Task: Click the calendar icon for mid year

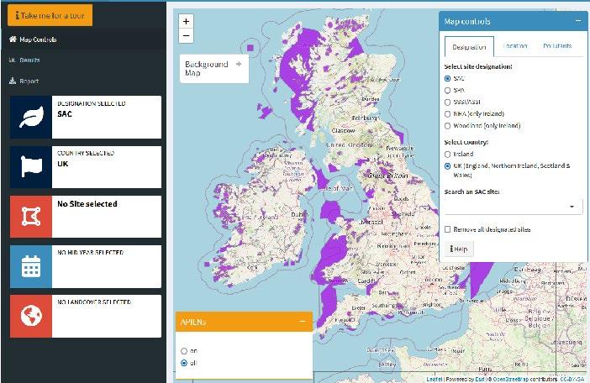Action: [30, 266]
